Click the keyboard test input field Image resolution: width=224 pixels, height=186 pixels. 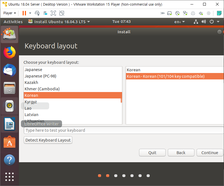pyautogui.click(x=124, y=130)
